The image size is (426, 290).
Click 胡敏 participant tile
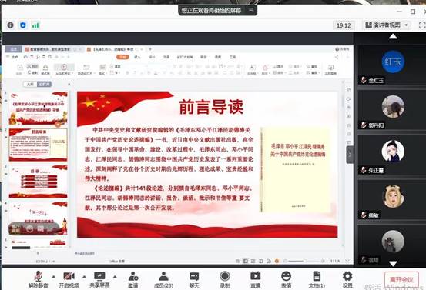(392, 200)
